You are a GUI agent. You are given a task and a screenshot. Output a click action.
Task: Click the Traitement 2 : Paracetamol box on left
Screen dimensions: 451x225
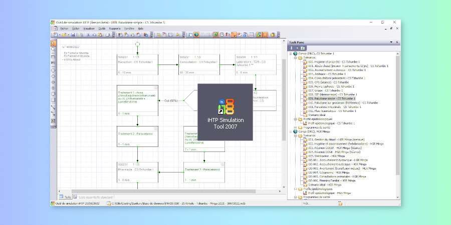click(137, 136)
